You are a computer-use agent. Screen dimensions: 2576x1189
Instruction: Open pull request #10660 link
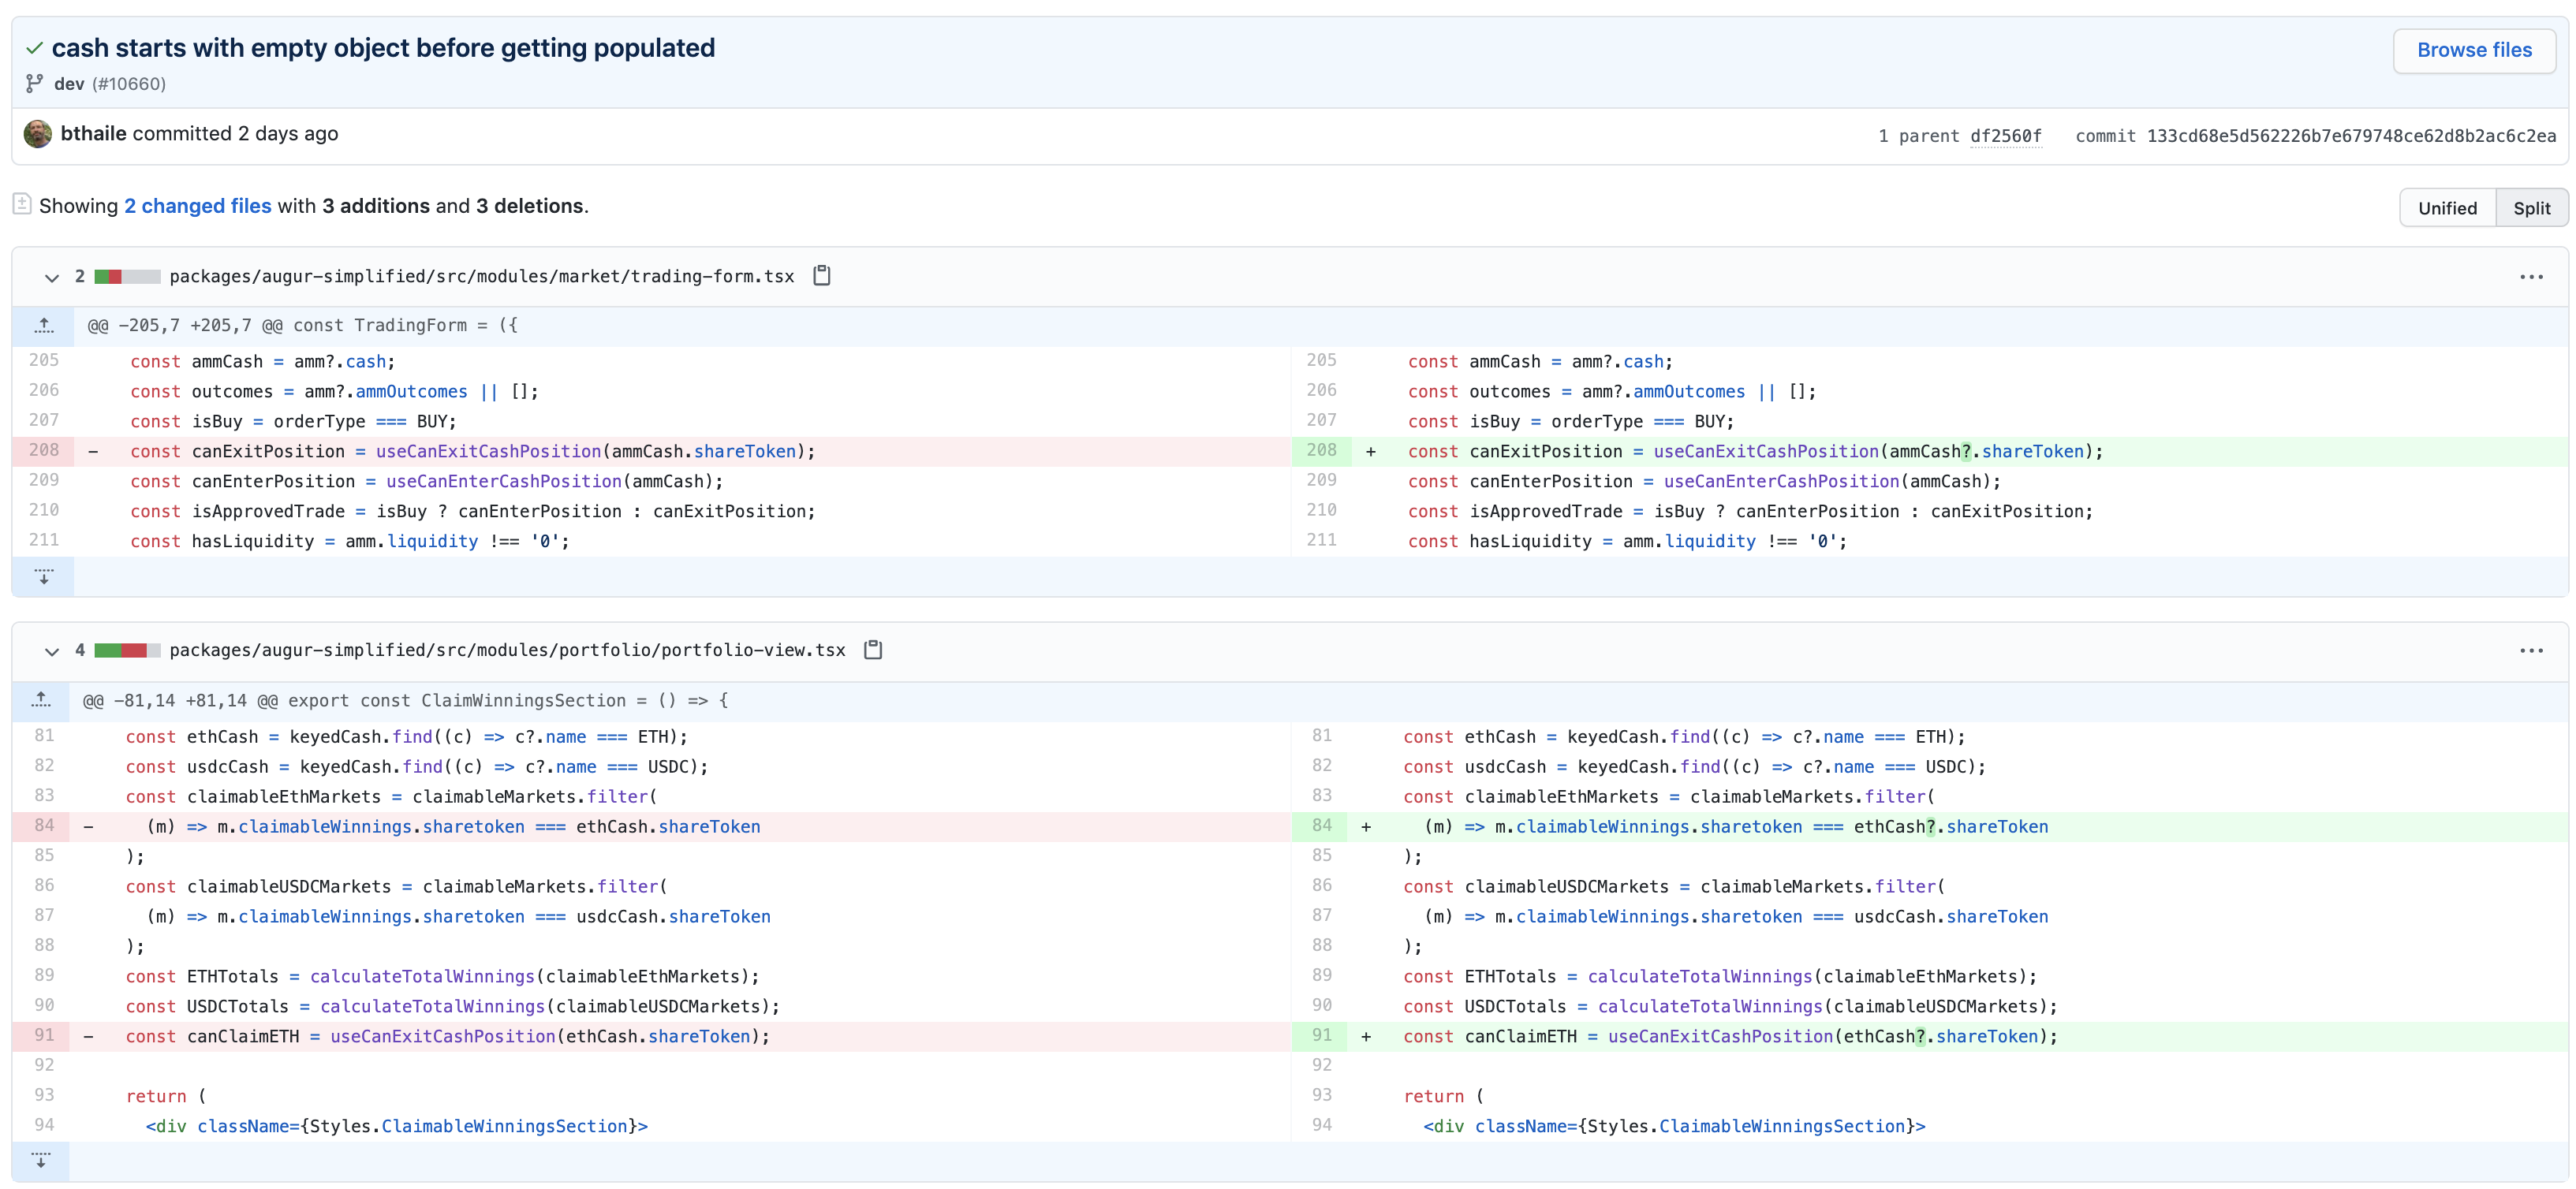(x=130, y=84)
